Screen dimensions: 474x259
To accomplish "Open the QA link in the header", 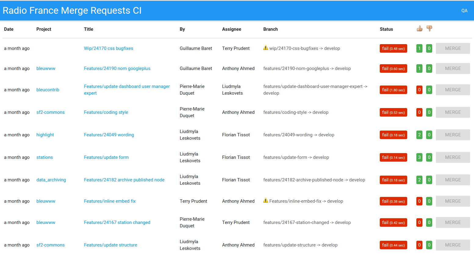I will [x=464, y=11].
